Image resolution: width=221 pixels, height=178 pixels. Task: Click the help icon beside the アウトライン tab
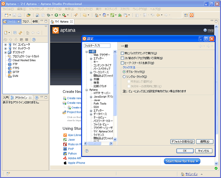click(x=37, y=98)
